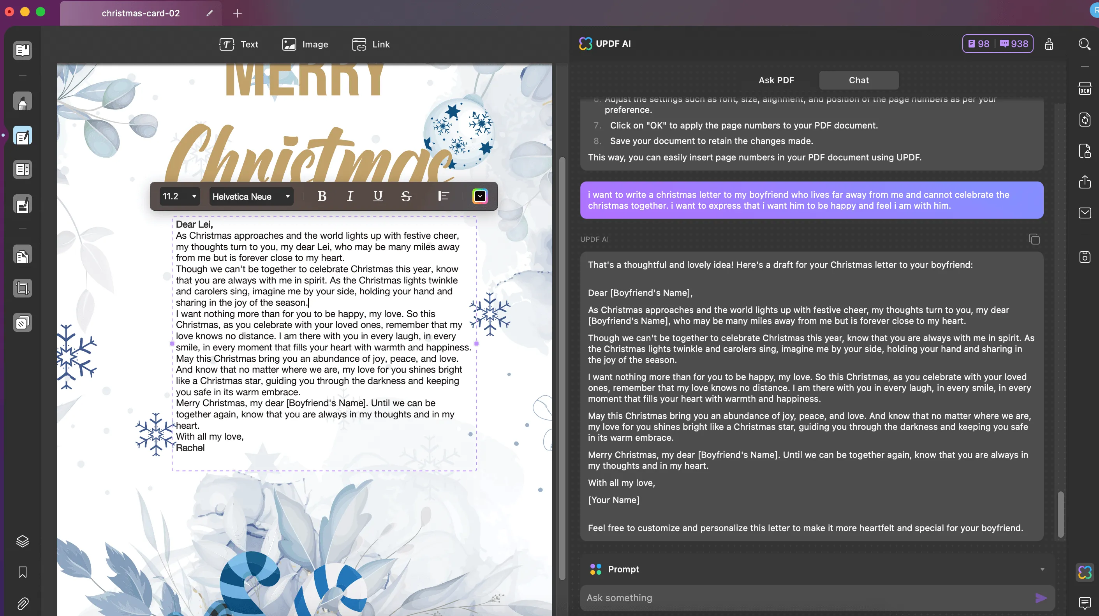Toggle italic formatting

(350, 196)
